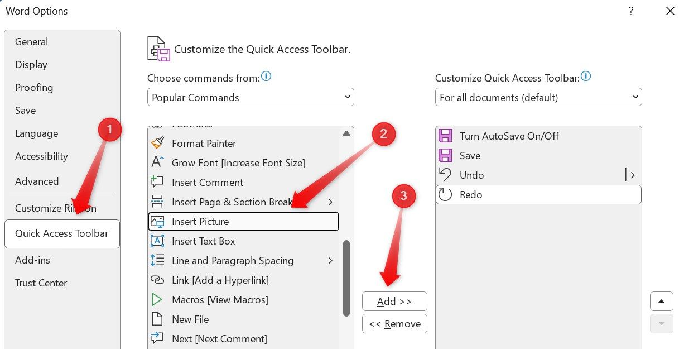The width and height of the screenshot is (684, 349).
Task: Click the Grow Font icon
Action: pos(157,162)
